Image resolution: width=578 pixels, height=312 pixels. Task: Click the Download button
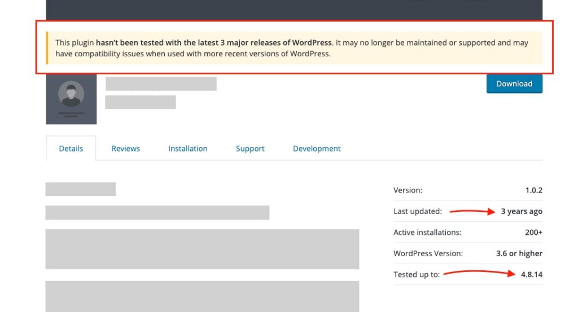[514, 83]
